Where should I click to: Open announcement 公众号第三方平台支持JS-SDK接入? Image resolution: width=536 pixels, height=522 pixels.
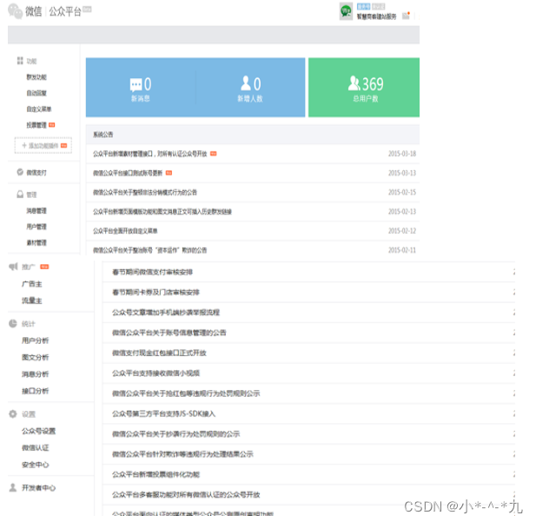click(163, 413)
